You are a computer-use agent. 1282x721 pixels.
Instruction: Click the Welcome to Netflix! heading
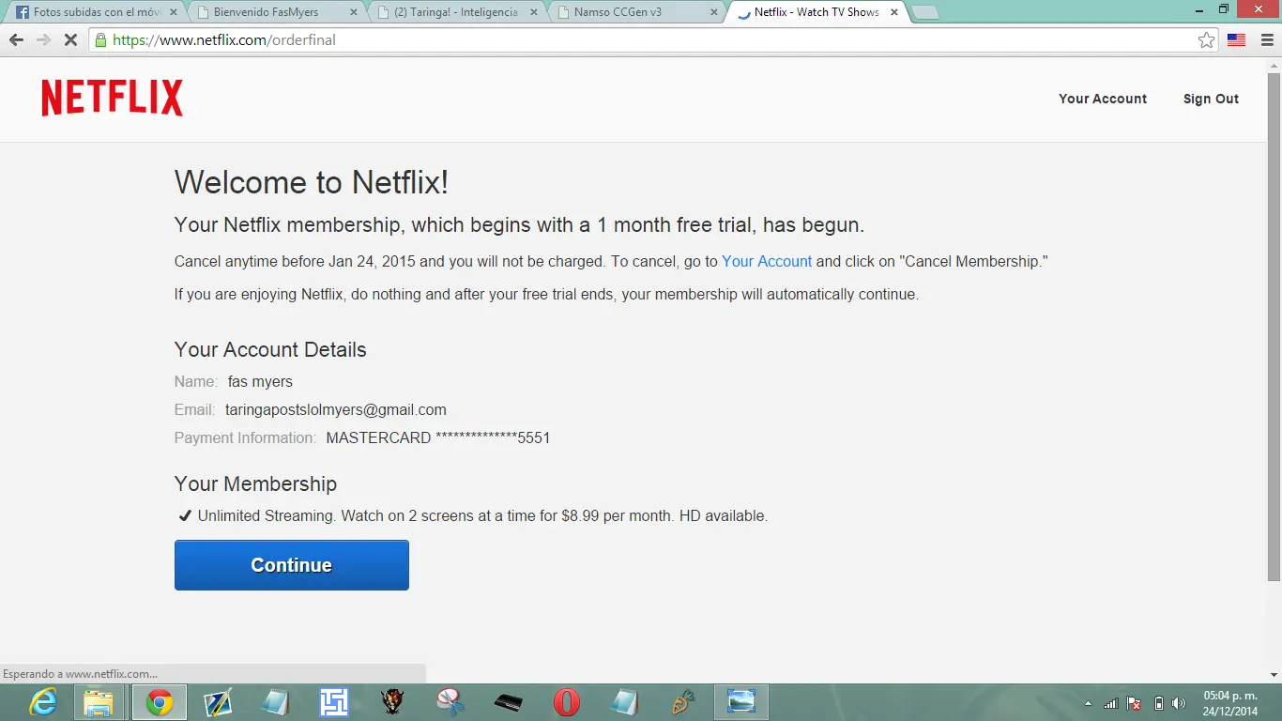click(312, 182)
